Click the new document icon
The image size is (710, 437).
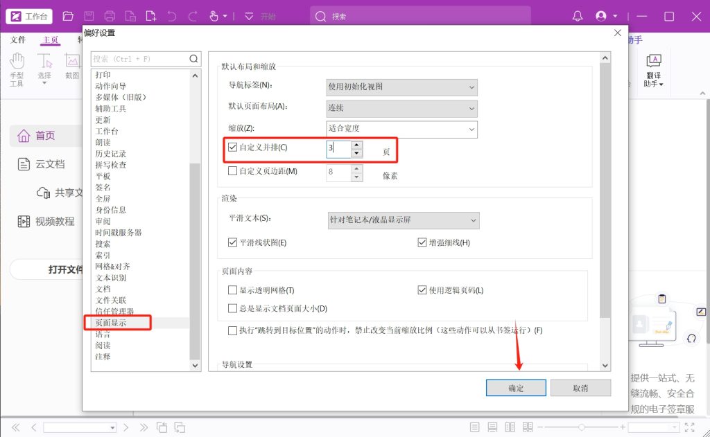tap(150, 16)
